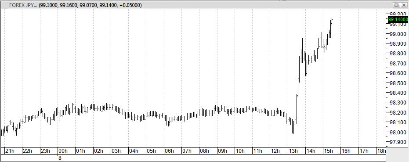409x162 pixels.
Task: Click the 98.500 price axis label
Action: coord(398,83)
